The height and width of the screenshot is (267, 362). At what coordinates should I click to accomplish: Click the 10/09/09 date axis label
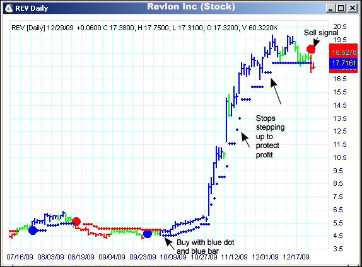pyautogui.click(x=173, y=257)
